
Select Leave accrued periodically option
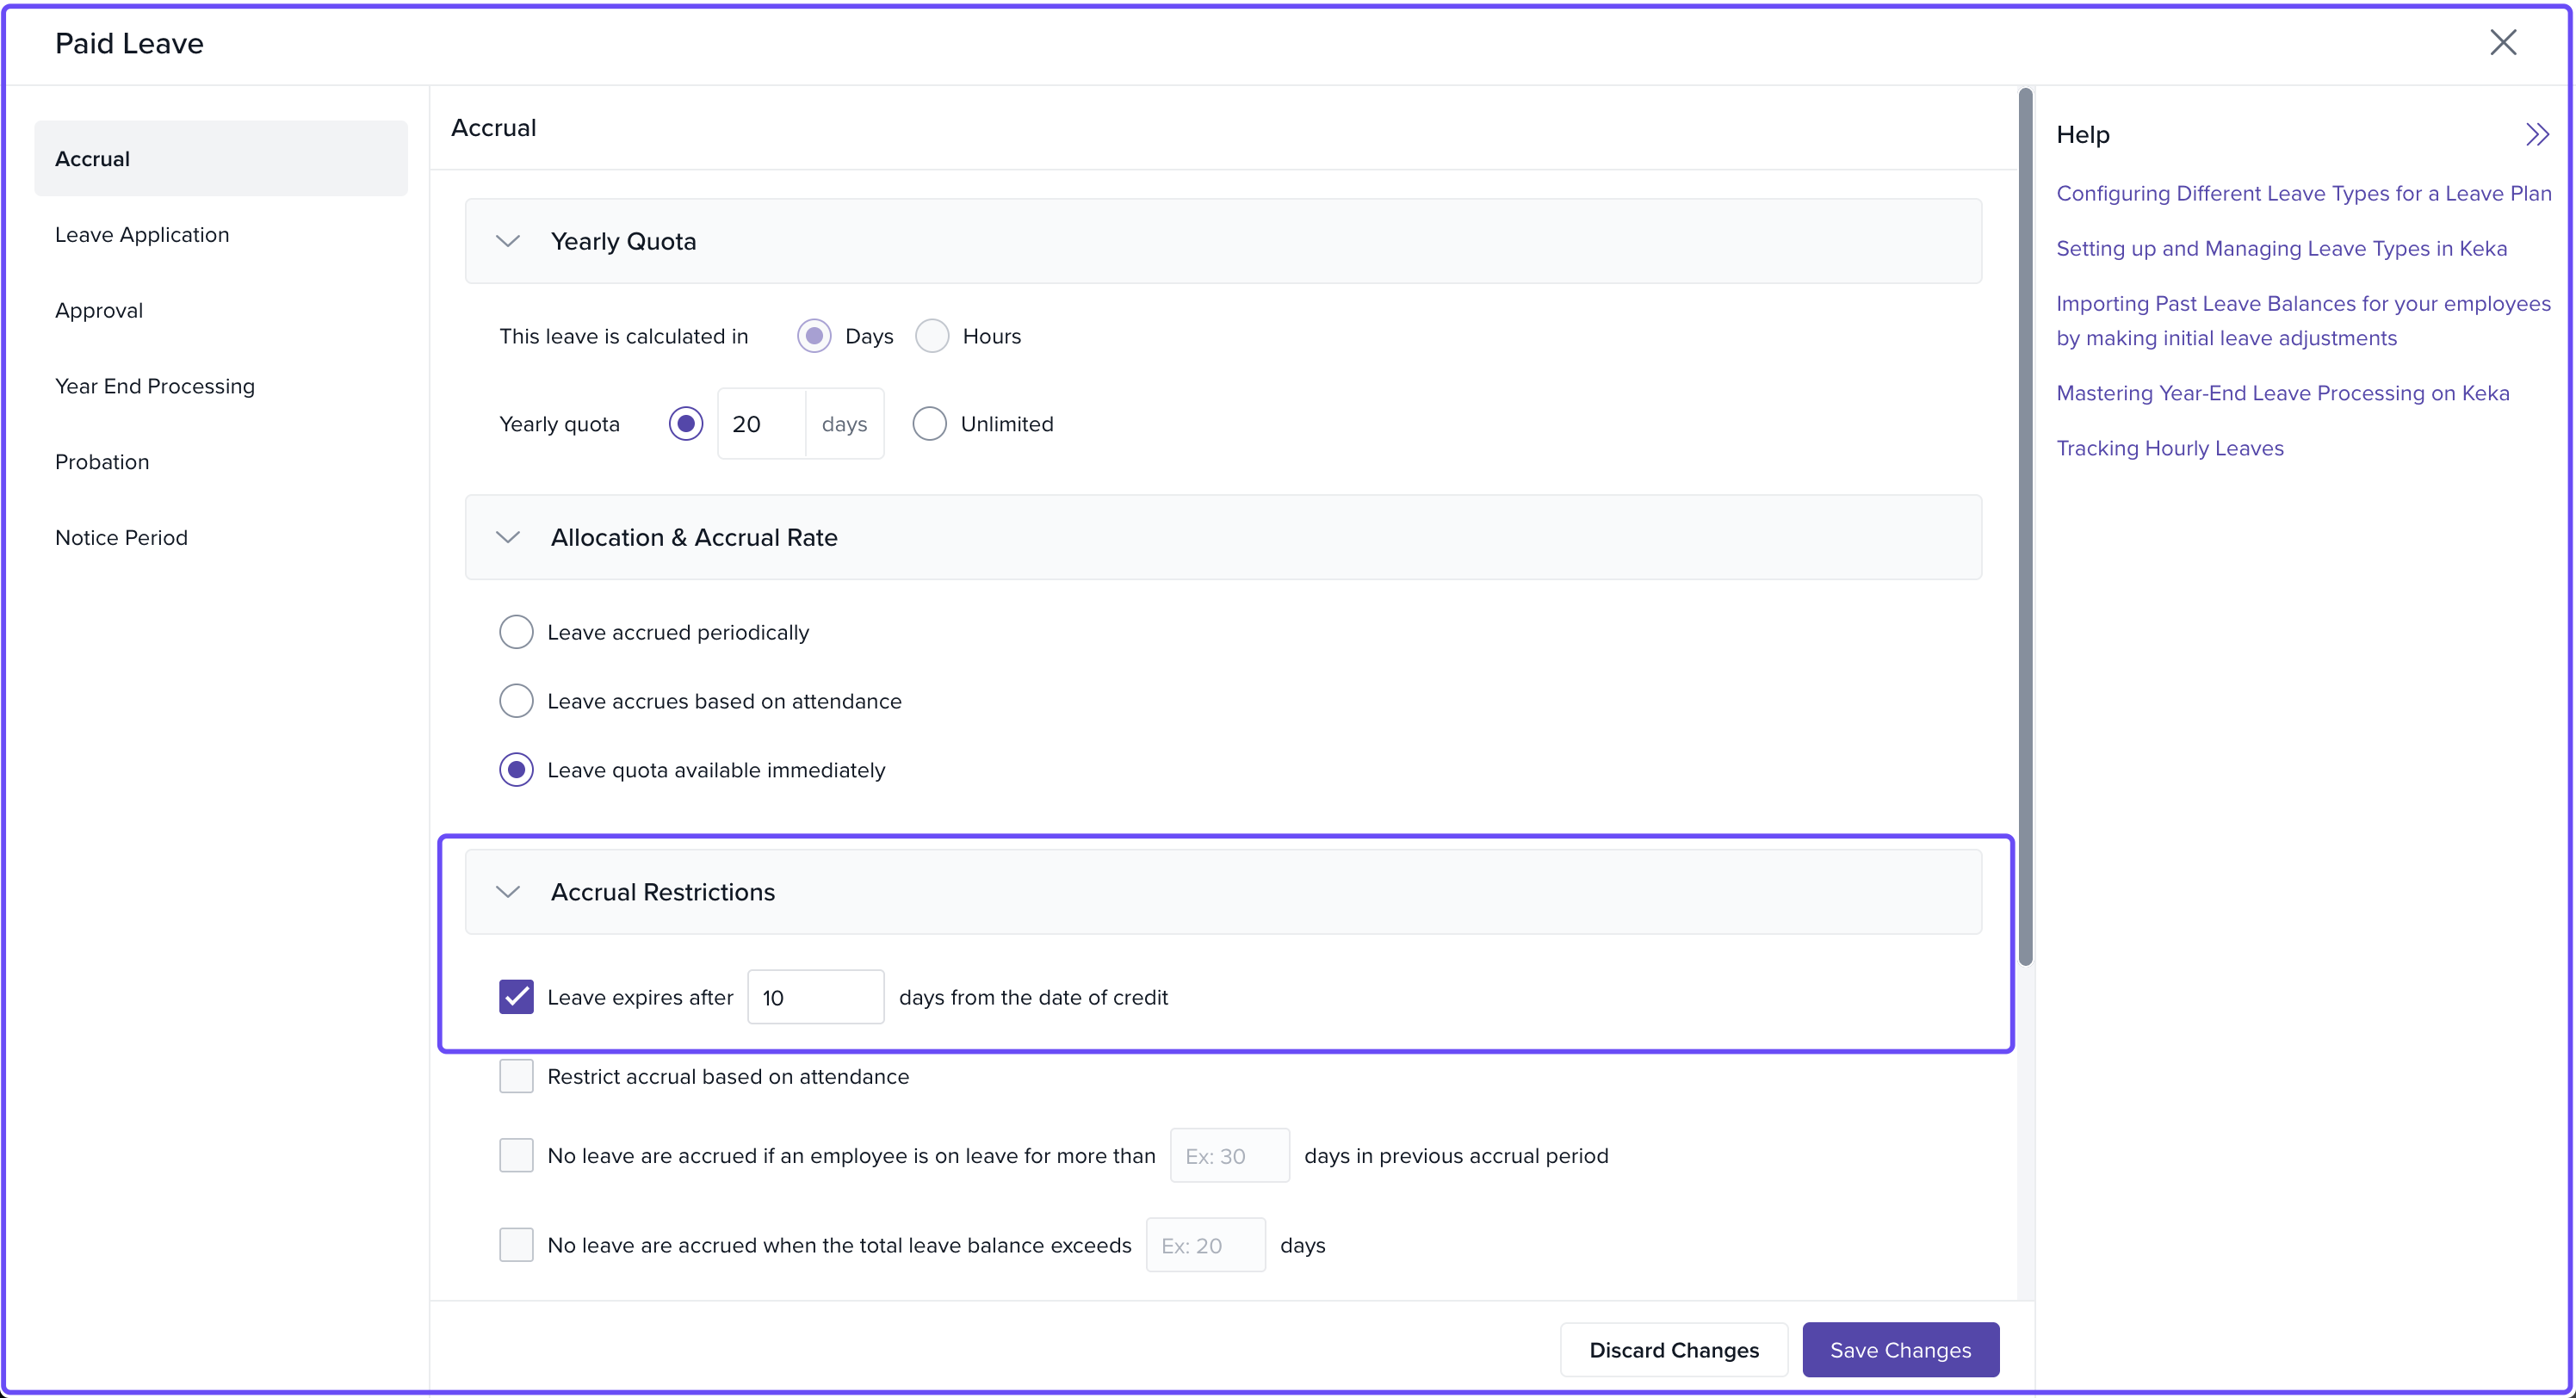[x=516, y=632]
